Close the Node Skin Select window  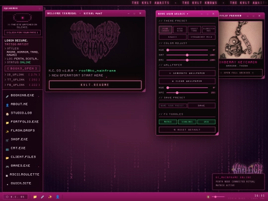pyautogui.click(x=213, y=14)
